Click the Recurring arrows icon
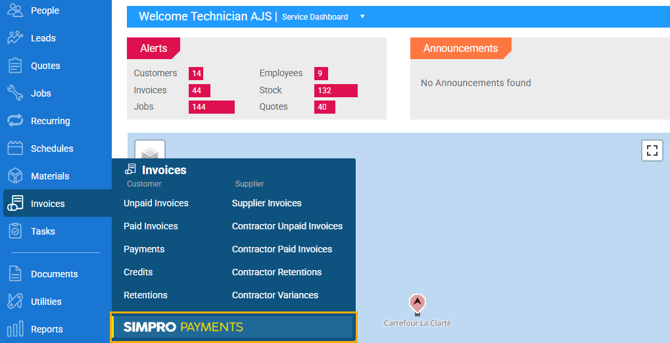The image size is (670, 343). pyautogui.click(x=15, y=121)
